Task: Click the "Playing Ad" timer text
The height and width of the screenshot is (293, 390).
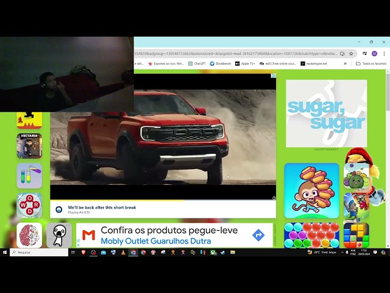Action: point(79,212)
